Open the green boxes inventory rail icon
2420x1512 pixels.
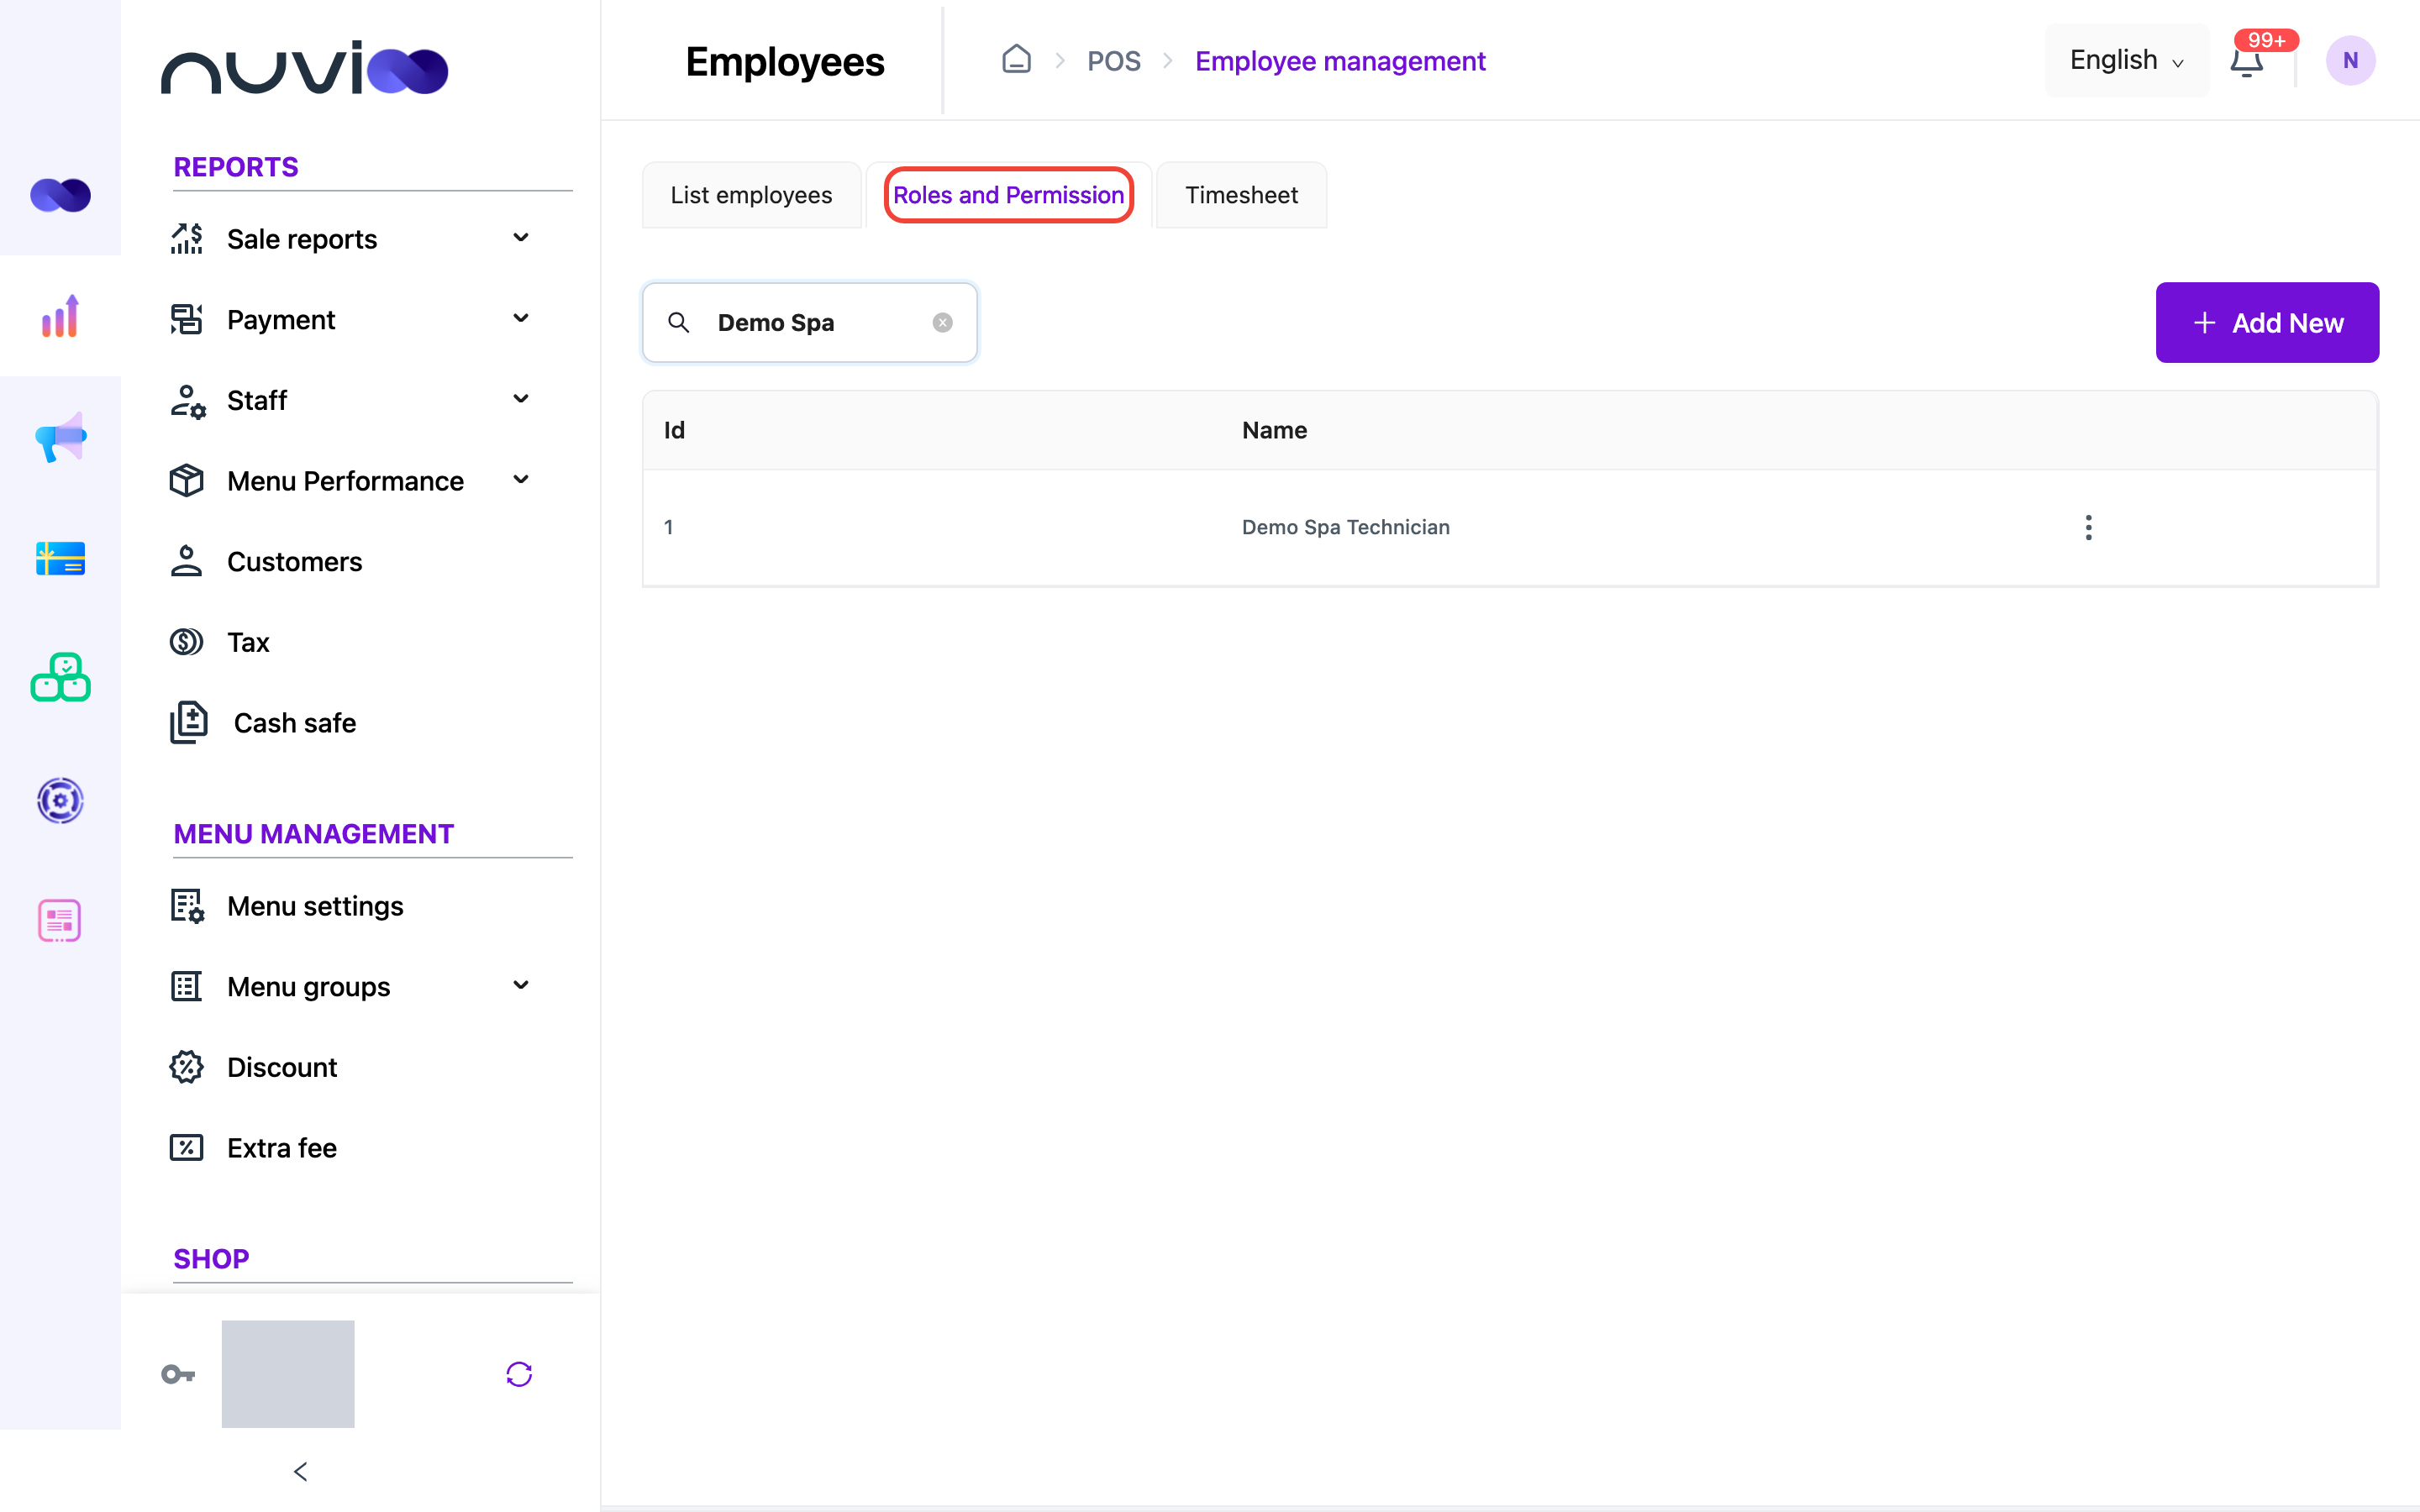coord(60,678)
